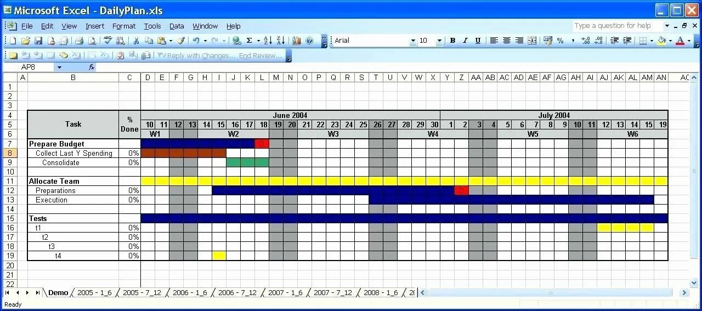Expand the Font Color palette arrow
The image size is (702, 311).
[689, 41]
